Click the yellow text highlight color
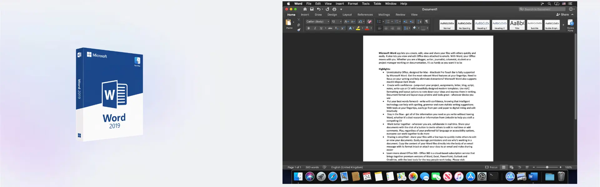 point(358,28)
